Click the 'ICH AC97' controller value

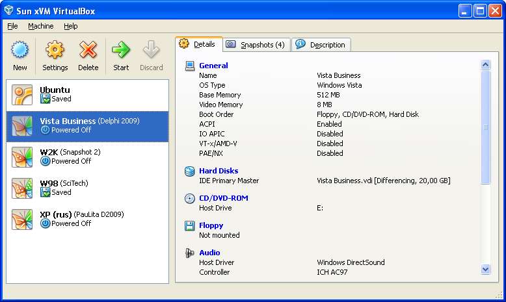click(x=332, y=272)
